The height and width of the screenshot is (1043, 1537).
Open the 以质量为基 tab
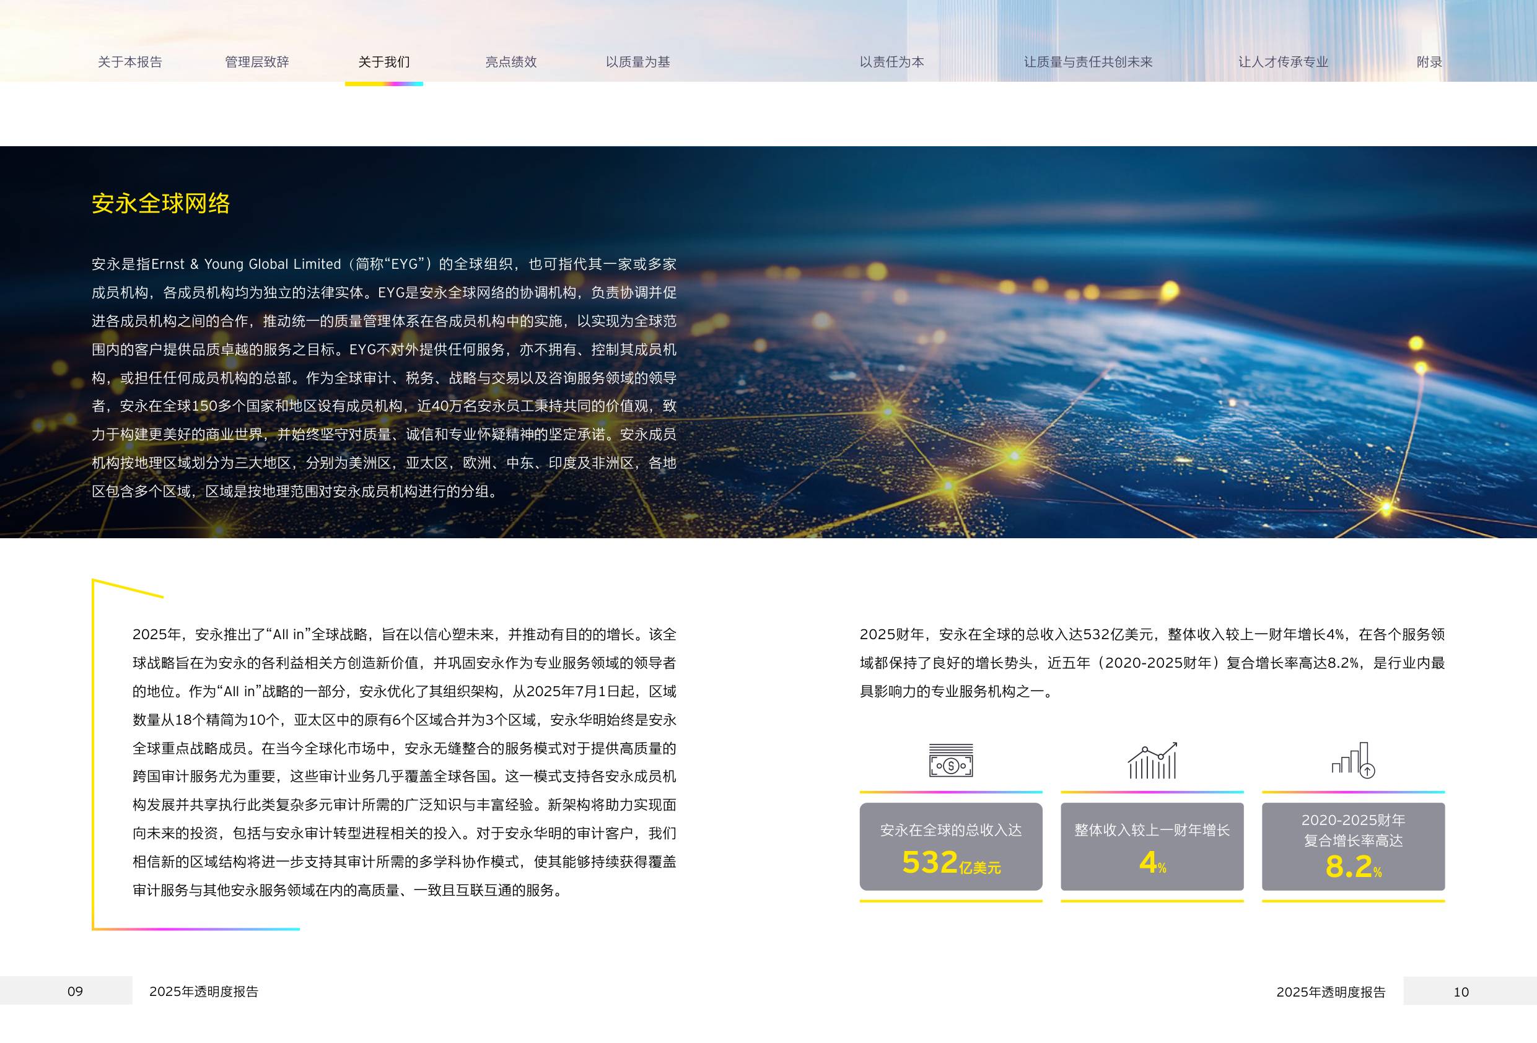point(637,62)
